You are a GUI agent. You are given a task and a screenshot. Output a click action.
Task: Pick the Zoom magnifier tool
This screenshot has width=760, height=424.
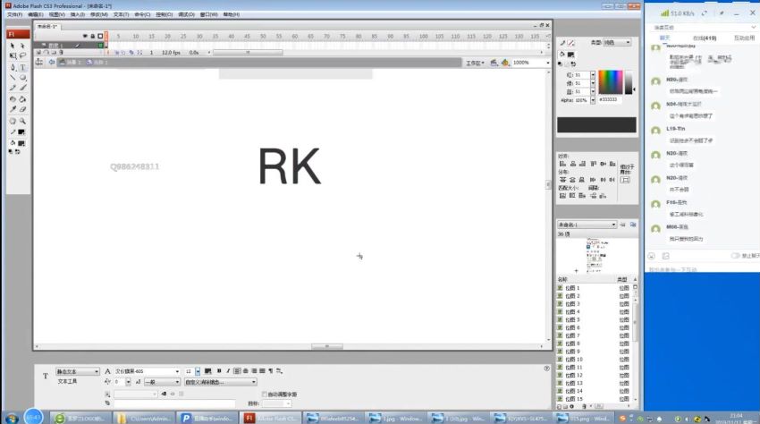[22, 121]
